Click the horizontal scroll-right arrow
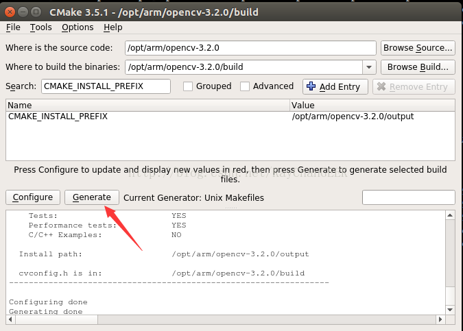 point(440,319)
